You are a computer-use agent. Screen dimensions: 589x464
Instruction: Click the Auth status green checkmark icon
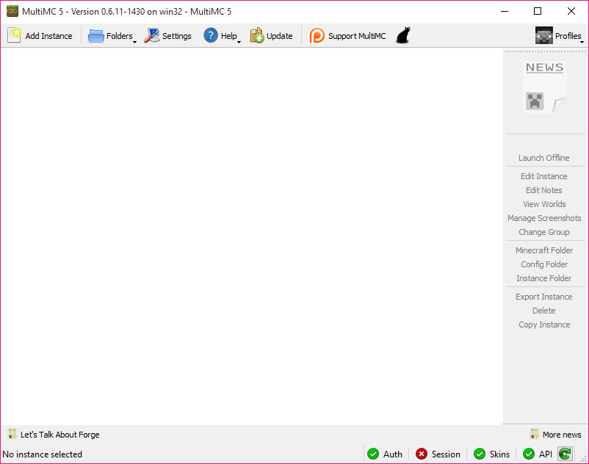click(x=373, y=454)
